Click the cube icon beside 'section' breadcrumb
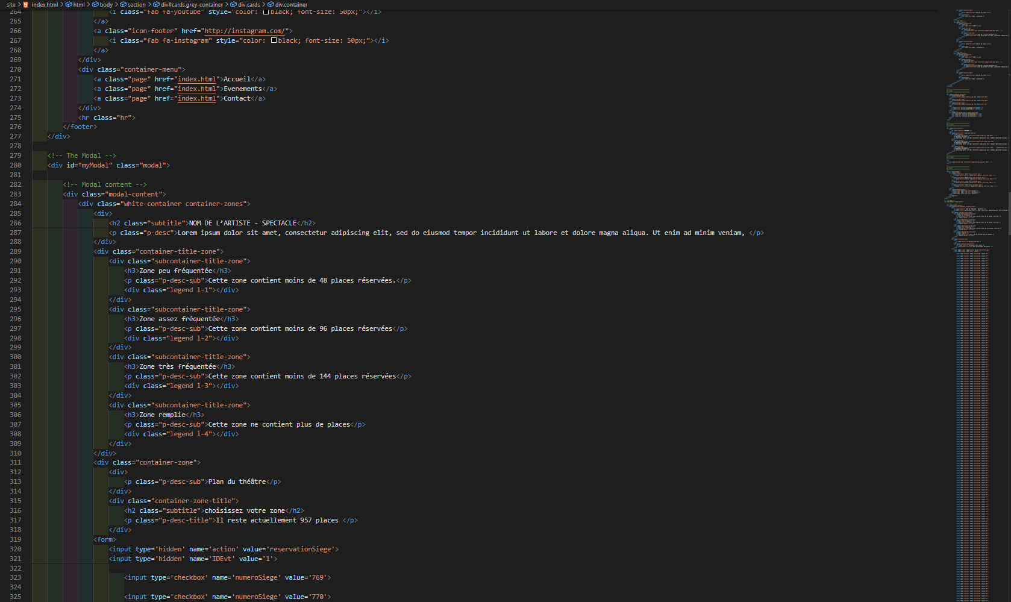The height and width of the screenshot is (602, 1011). coord(123,4)
